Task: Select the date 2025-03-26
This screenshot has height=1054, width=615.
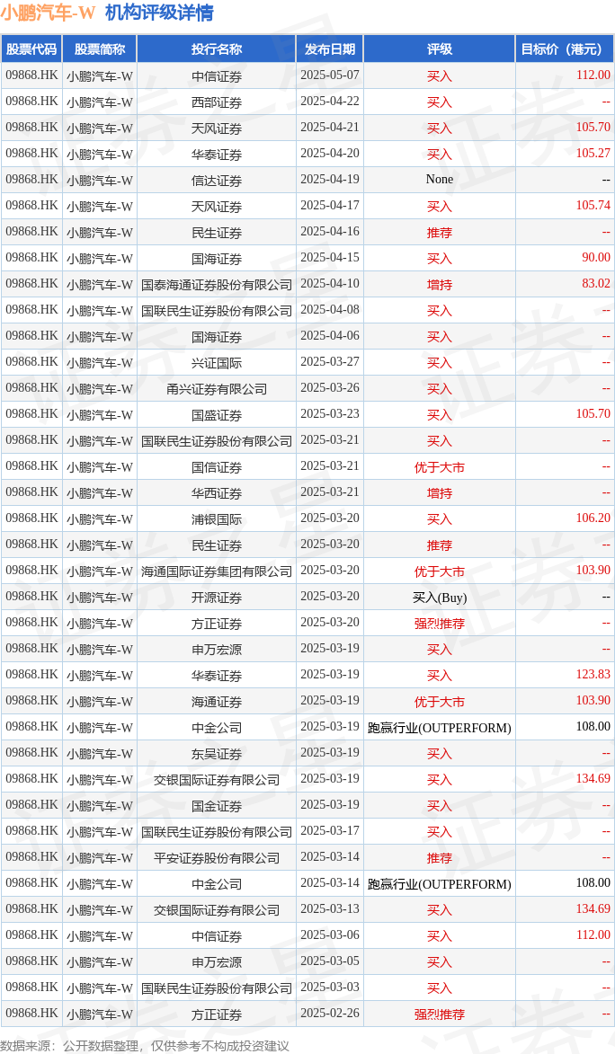Action: point(330,388)
